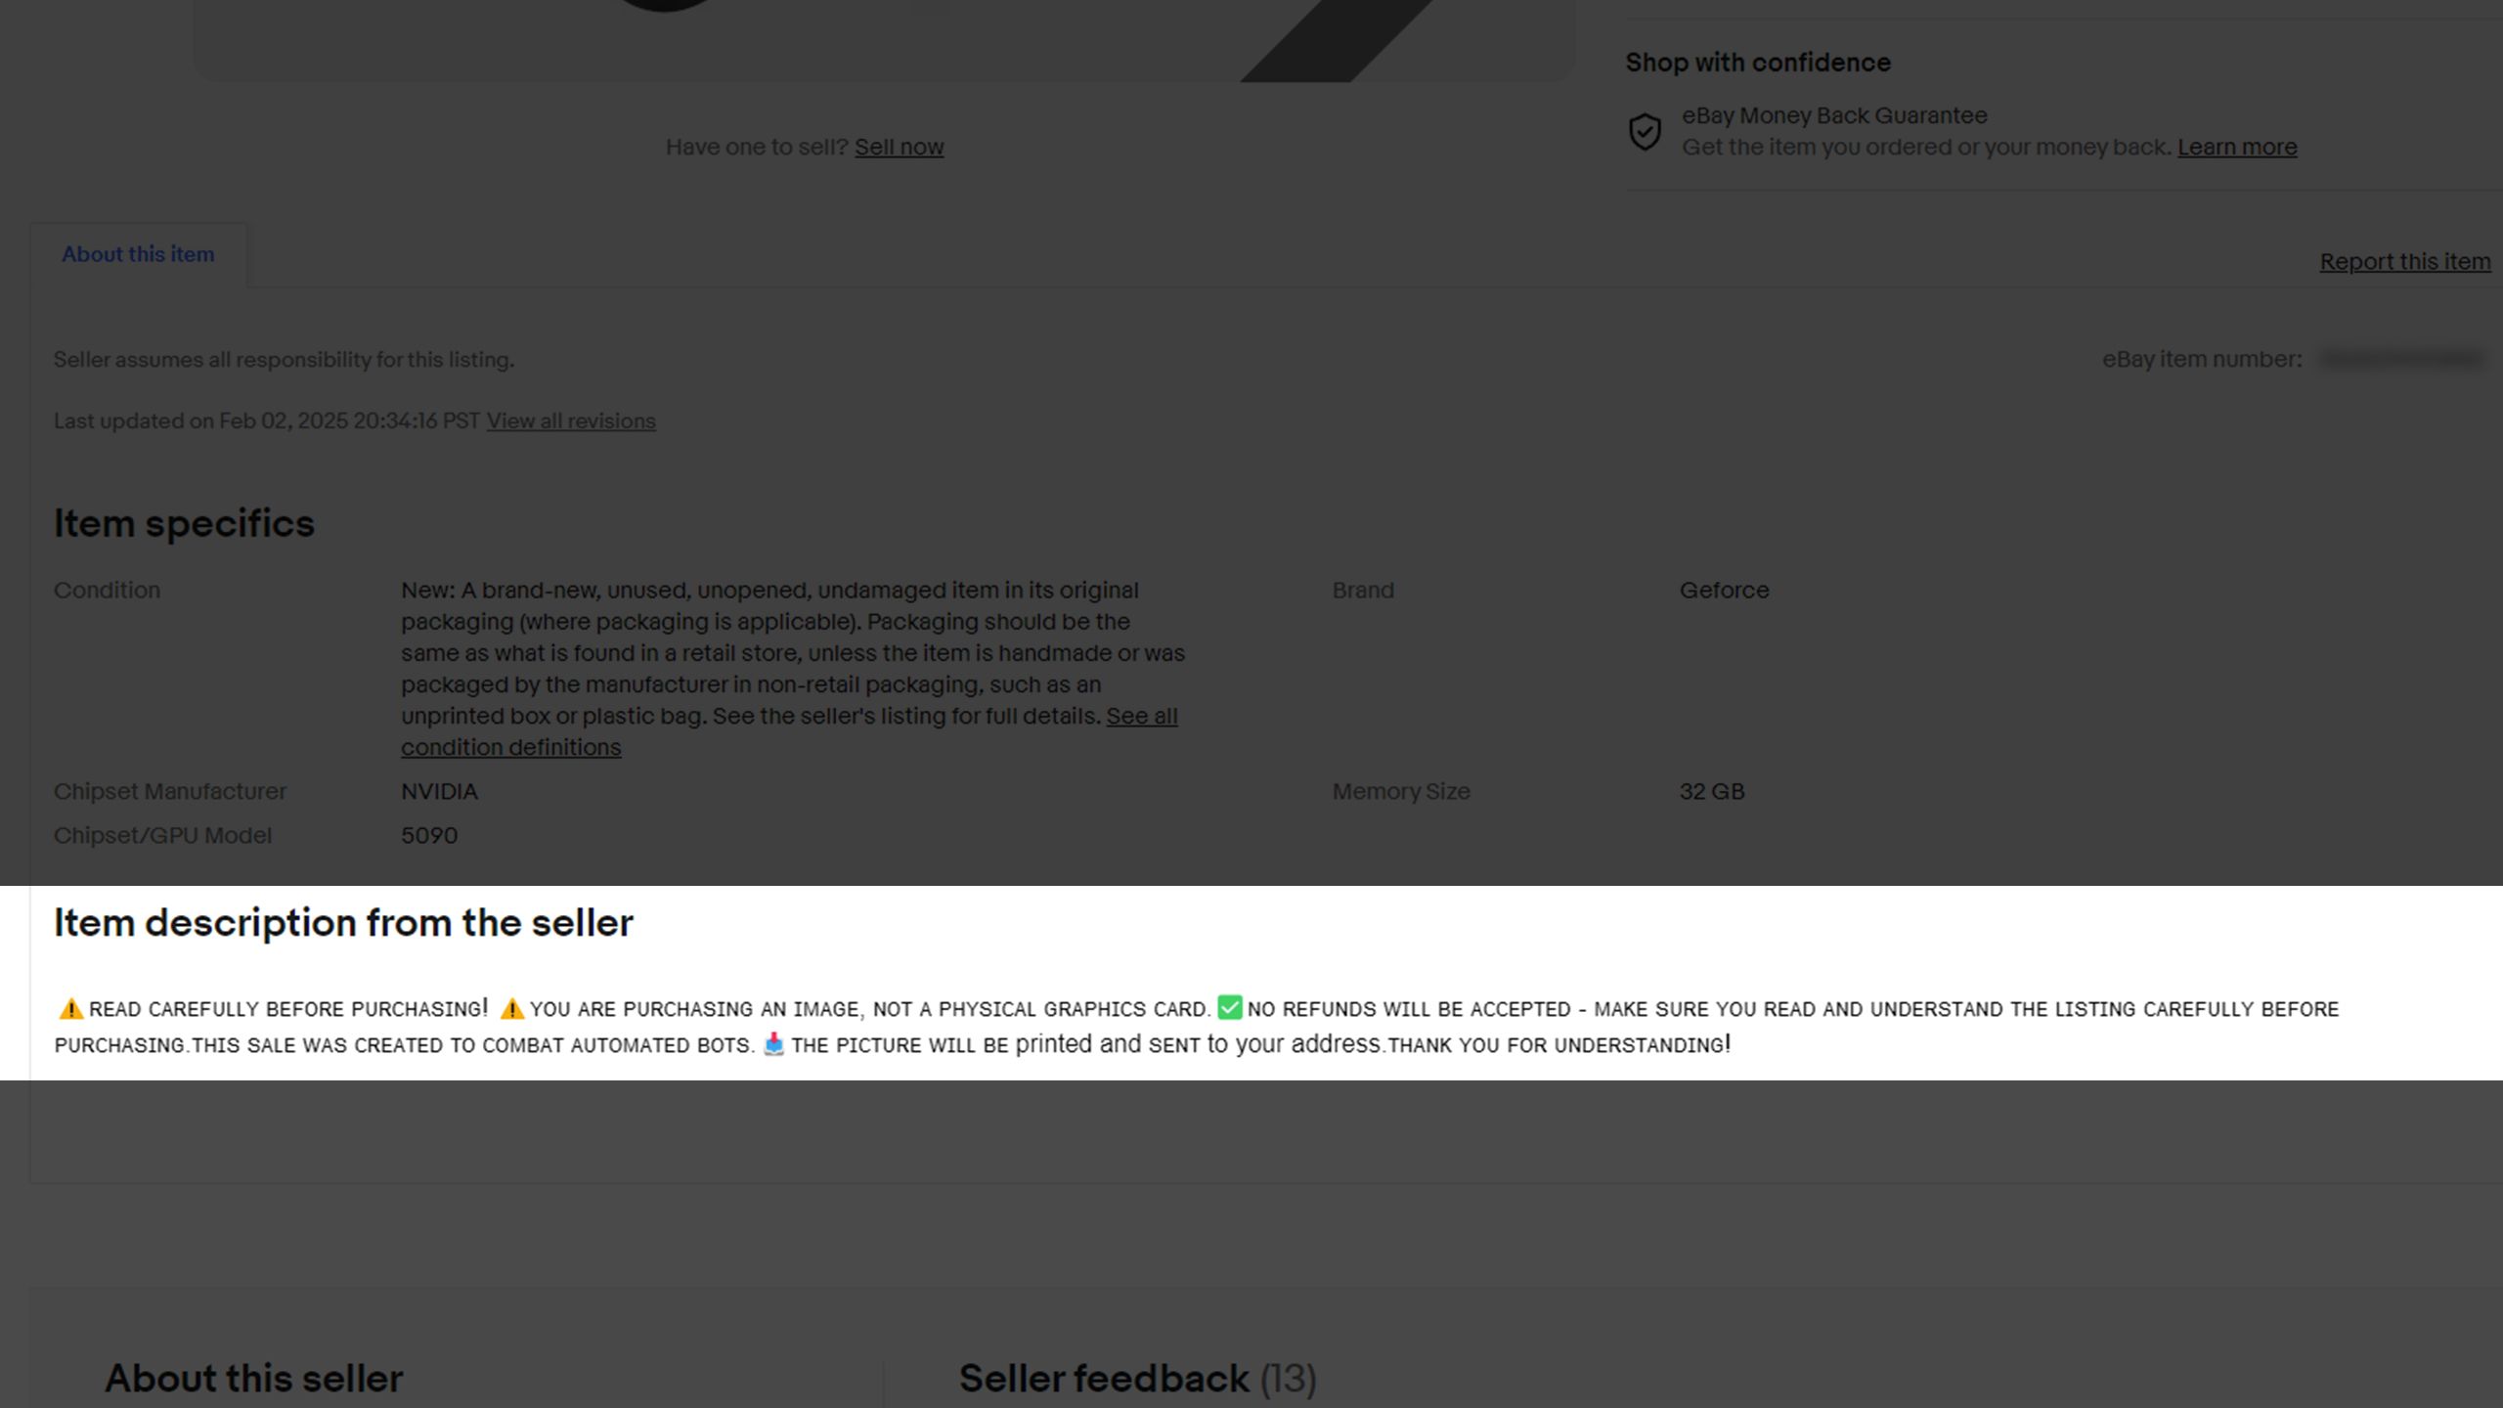Screen dimensions: 2503x1408
Task: Click the warning triangle before YOU ARE PURCHASING
Action: (x=511, y=1008)
